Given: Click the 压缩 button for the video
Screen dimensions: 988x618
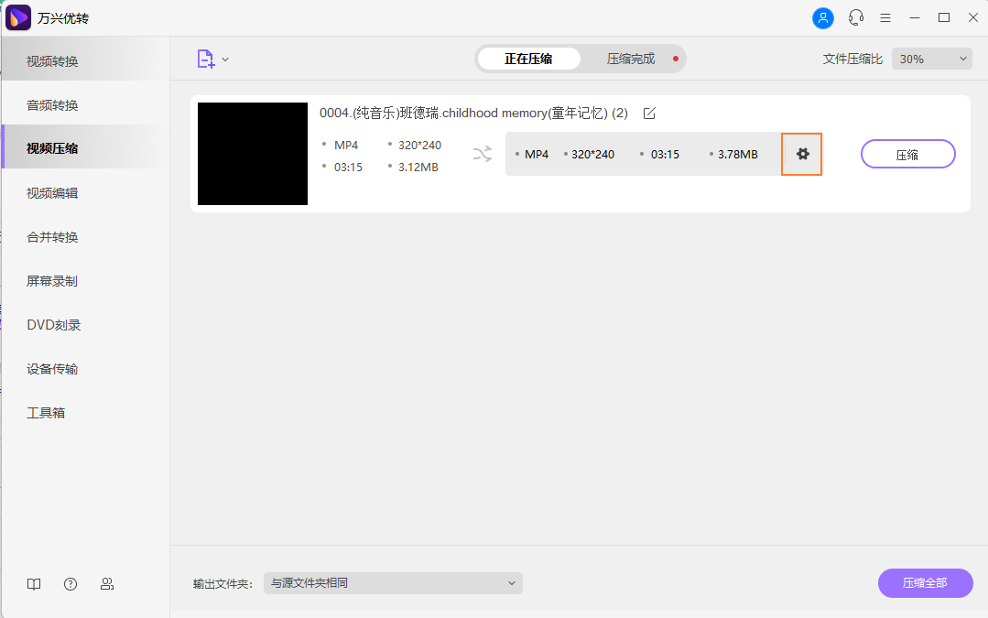Looking at the screenshot, I should tap(907, 154).
